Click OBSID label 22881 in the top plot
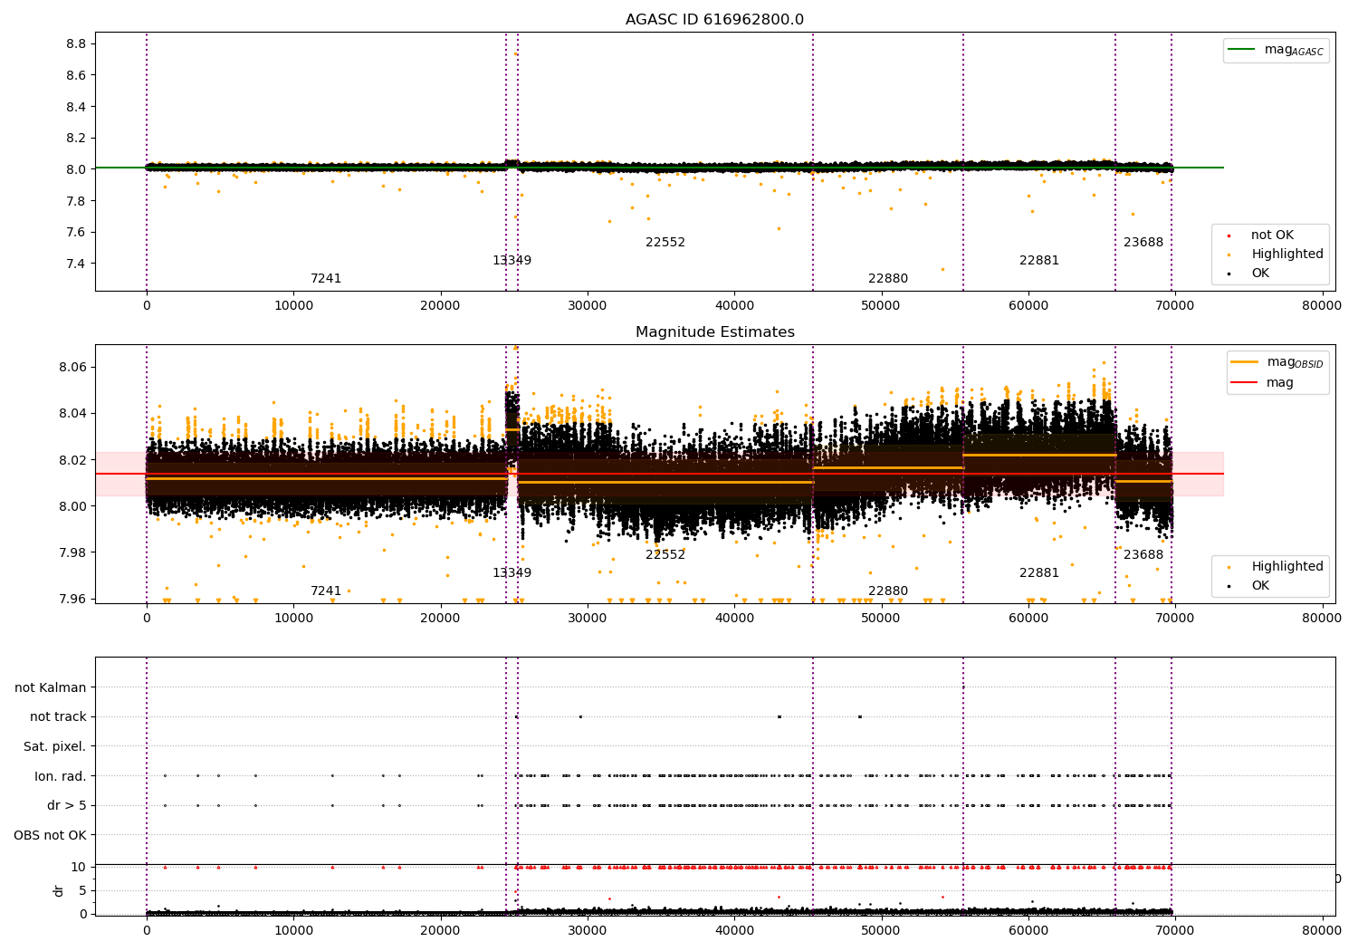Image resolution: width=1358 pixels, height=951 pixels. point(1039,260)
